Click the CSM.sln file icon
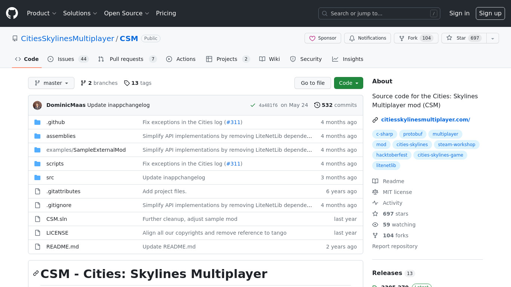This screenshot has width=511, height=287. (x=37, y=219)
